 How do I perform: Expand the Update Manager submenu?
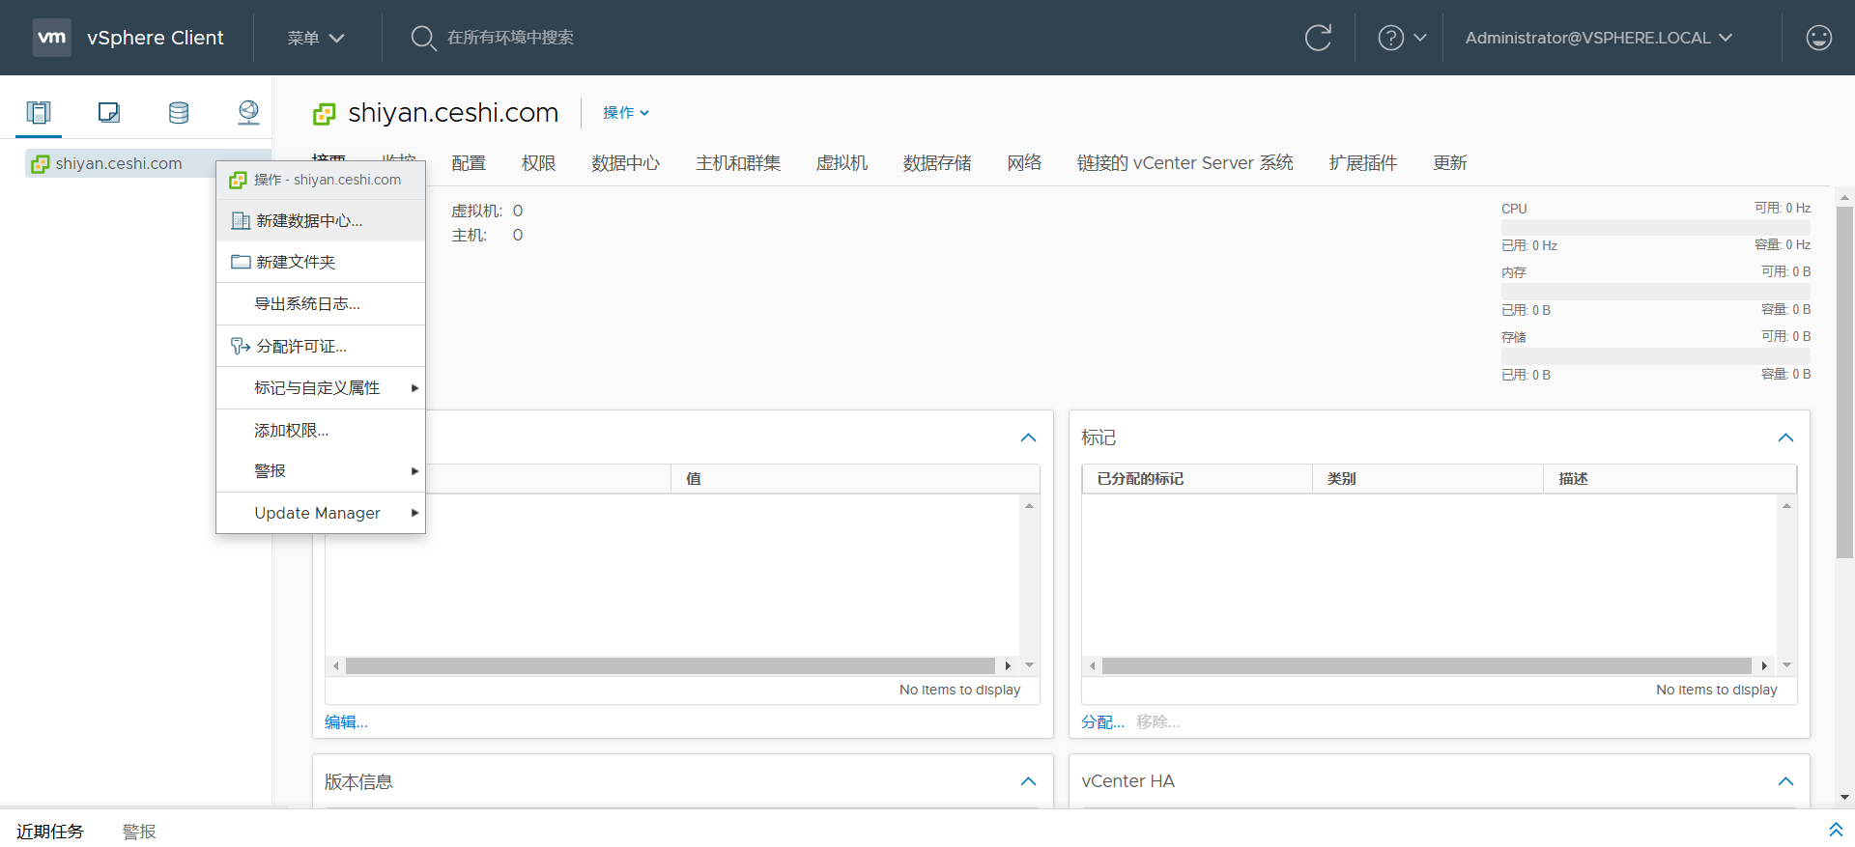[x=321, y=513]
